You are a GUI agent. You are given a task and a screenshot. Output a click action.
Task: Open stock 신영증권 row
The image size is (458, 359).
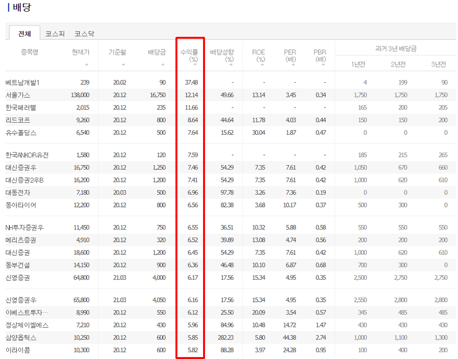click(x=17, y=278)
